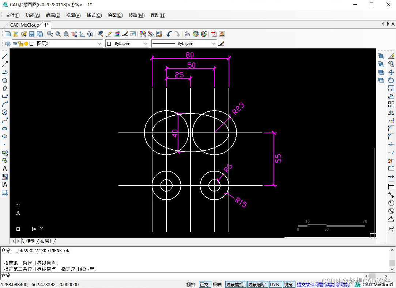Click the print icon
Screen dimensions: 396x288
click(187, 34)
